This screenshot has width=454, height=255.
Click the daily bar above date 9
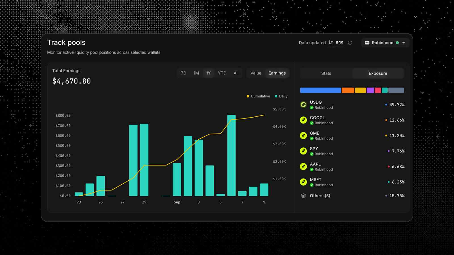[x=264, y=190]
